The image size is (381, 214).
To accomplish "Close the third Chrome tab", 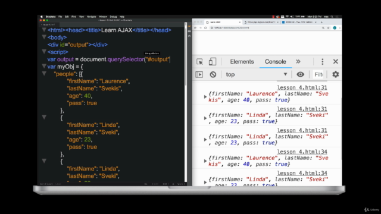I will [316, 22].
